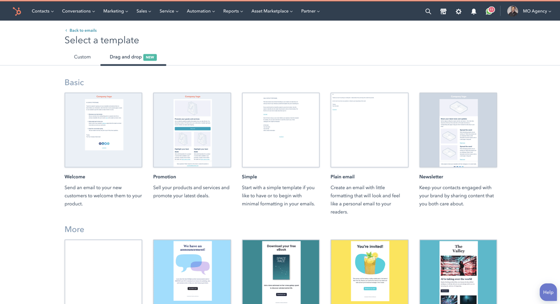This screenshot has height=304, width=560.
Task: Expand the Marketing menu
Action: [x=116, y=11]
